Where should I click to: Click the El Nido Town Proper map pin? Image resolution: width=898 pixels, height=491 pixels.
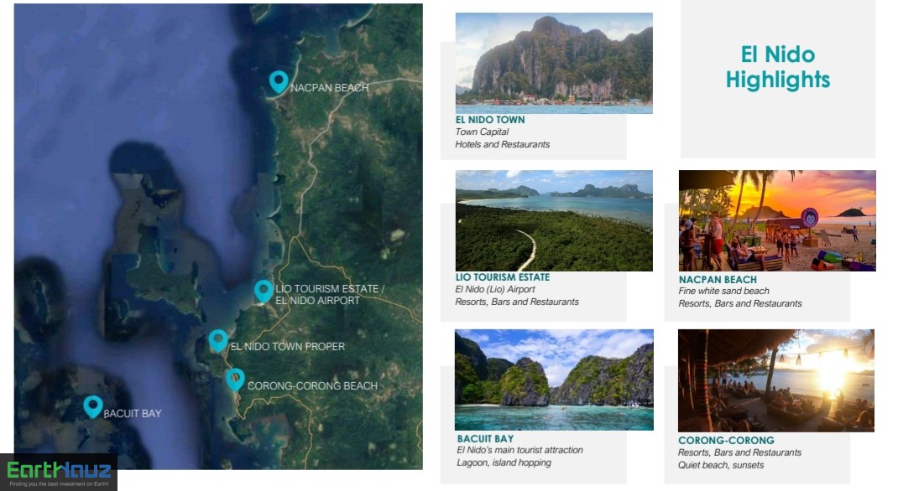(x=218, y=341)
